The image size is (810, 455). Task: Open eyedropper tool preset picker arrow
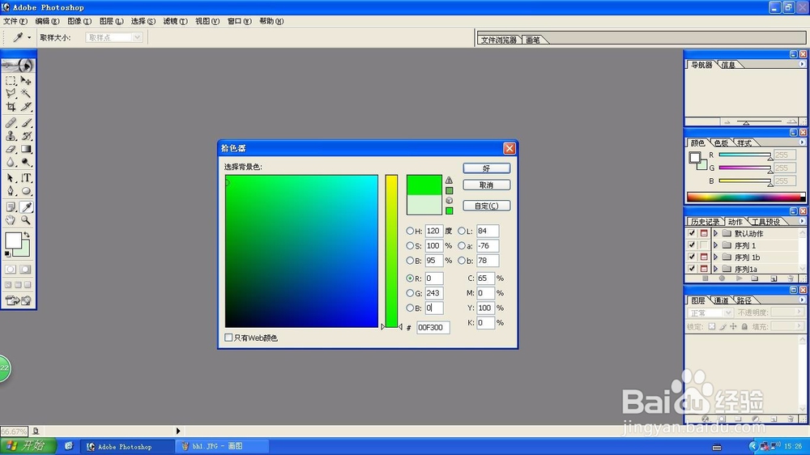point(29,37)
